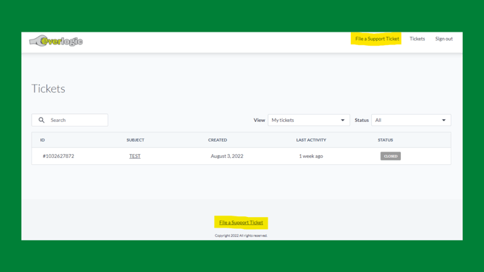
Task: Focus the ticket Search field
Action: point(70,120)
